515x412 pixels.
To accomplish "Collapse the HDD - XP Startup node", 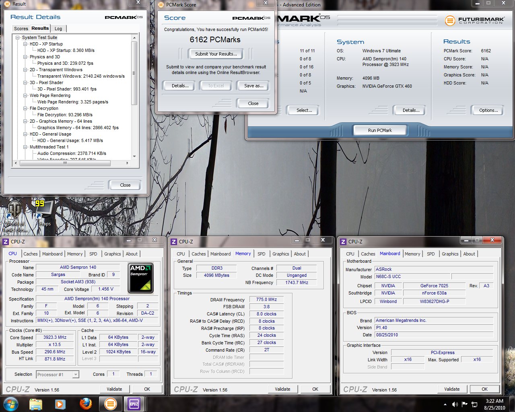I will tap(25, 44).
